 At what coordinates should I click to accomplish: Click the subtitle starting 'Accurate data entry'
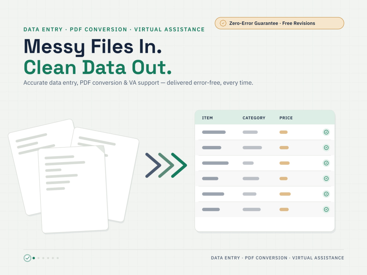pyautogui.click(x=138, y=83)
